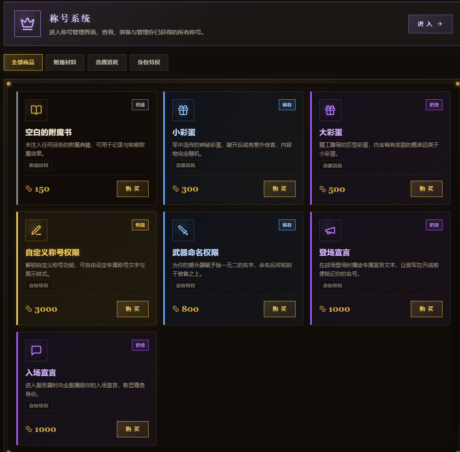Click the gift icon on 小彩蛋 card

tap(183, 110)
